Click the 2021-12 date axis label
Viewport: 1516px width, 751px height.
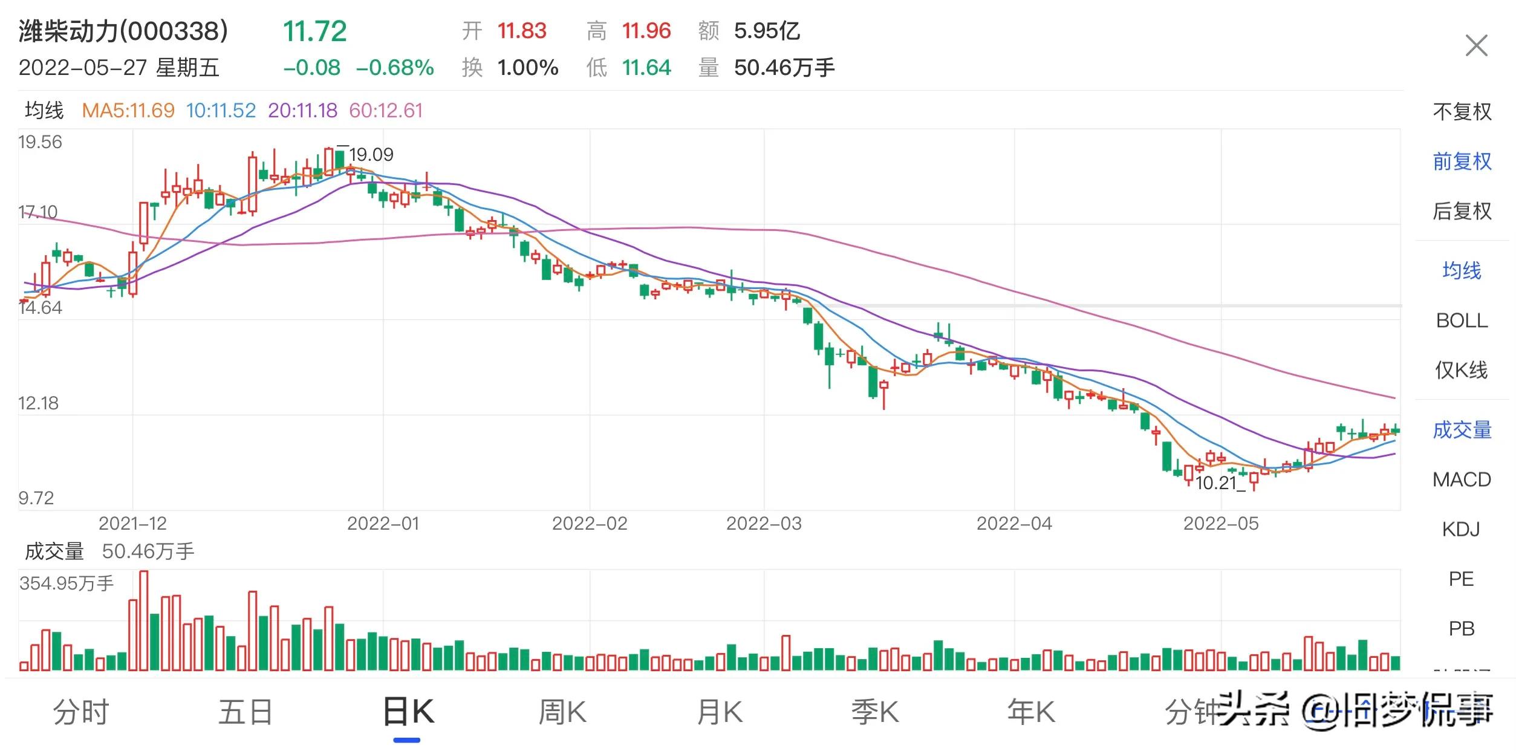pyautogui.click(x=132, y=524)
